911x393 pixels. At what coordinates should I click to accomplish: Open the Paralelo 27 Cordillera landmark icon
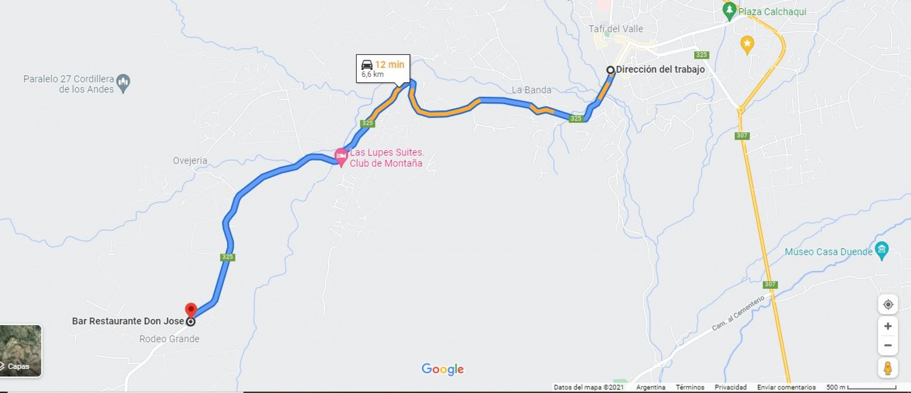coord(123,84)
